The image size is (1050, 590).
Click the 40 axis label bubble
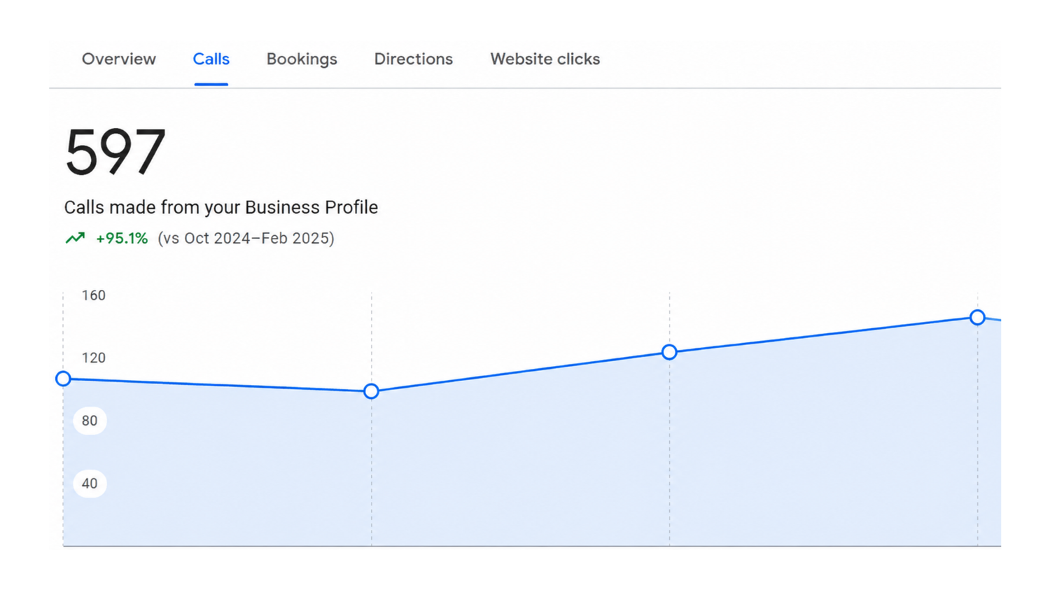pyautogui.click(x=90, y=484)
